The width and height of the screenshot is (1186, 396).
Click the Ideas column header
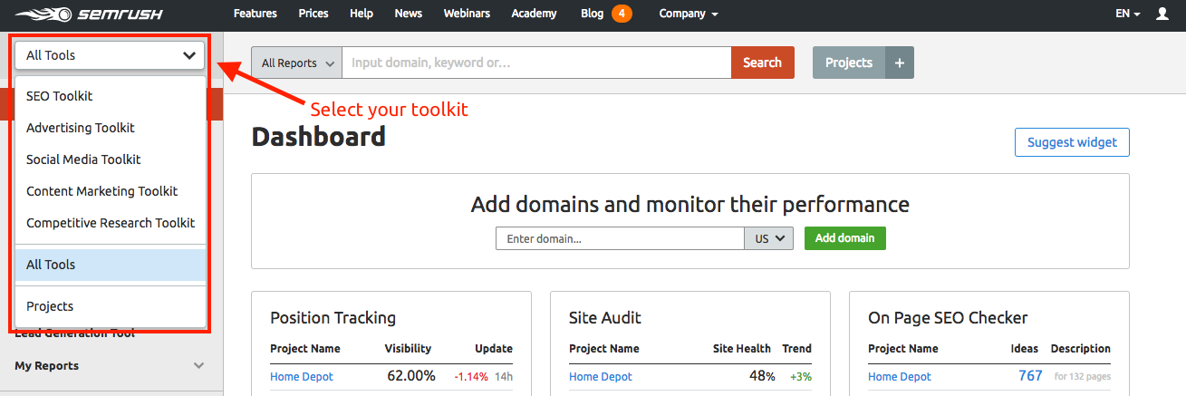click(1025, 348)
